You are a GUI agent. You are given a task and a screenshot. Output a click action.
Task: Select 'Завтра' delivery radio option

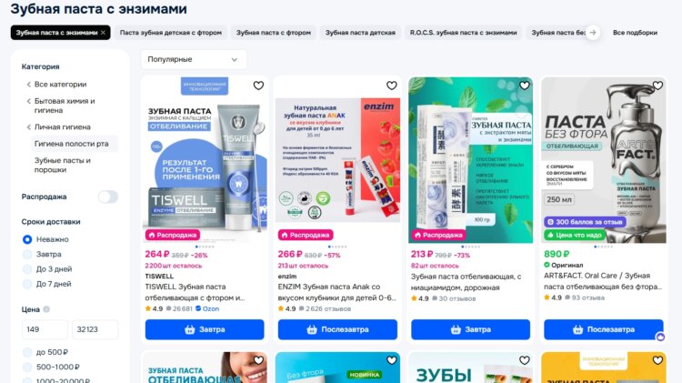[27, 254]
